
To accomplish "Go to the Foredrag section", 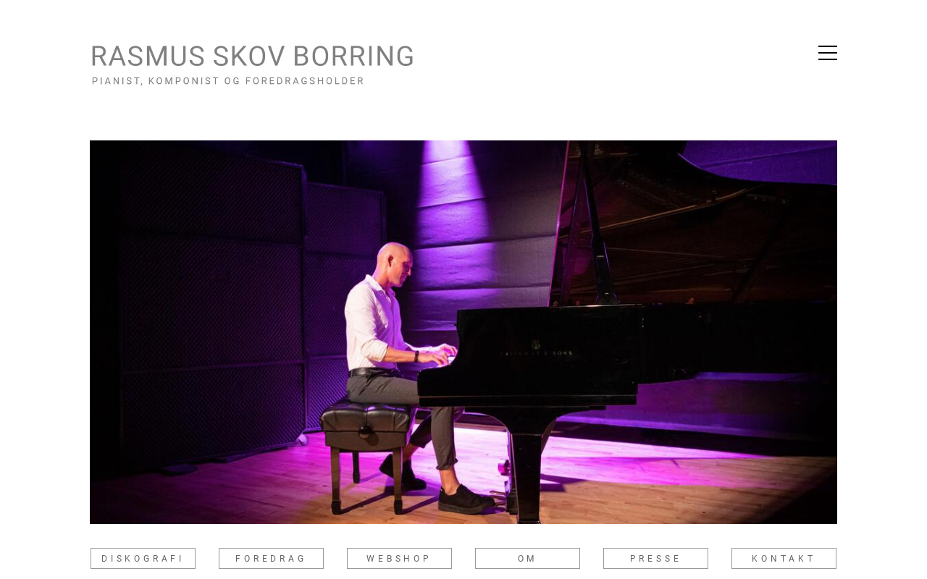I will click(271, 559).
